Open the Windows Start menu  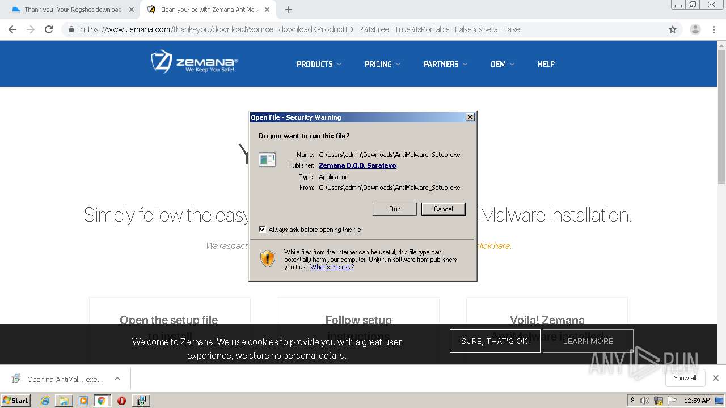point(16,400)
